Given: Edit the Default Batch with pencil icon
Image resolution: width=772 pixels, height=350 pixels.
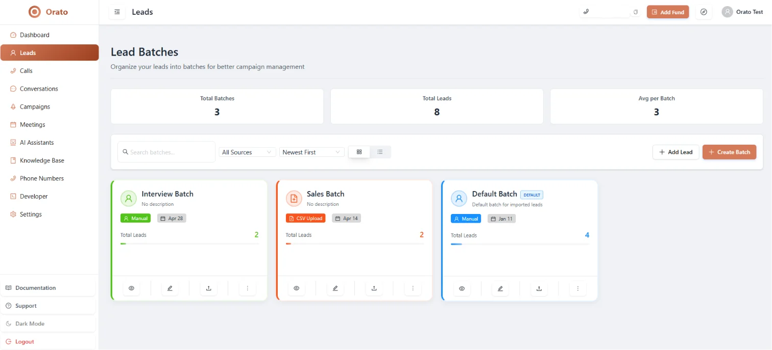Looking at the screenshot, I should point(500,288).
